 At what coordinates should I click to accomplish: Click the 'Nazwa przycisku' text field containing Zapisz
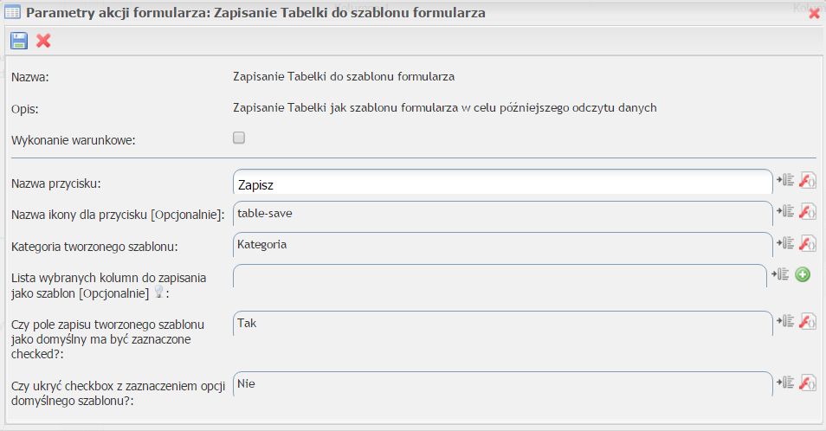pos(502,183)
